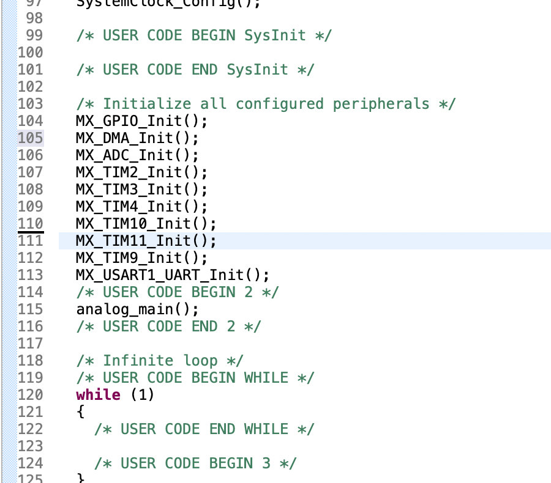
Task: Click MX_TIM4_Init(); in the editor
Action: tap(142, 207)
